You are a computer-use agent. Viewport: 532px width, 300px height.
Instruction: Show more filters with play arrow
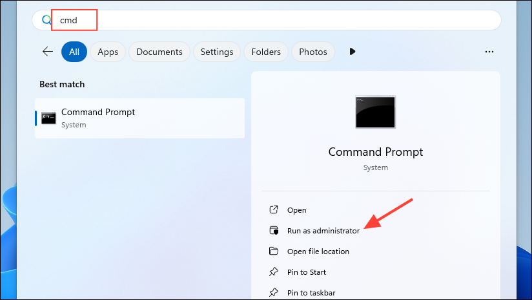pos(352,52)
